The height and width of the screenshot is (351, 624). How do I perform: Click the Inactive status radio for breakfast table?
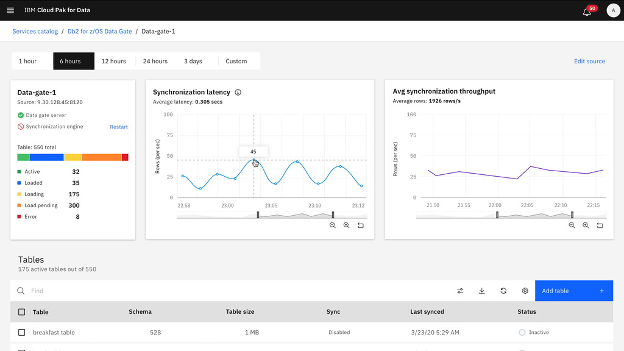[x=522, y=332]
